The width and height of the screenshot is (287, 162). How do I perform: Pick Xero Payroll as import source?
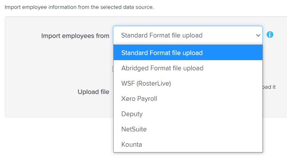(188, 99)
